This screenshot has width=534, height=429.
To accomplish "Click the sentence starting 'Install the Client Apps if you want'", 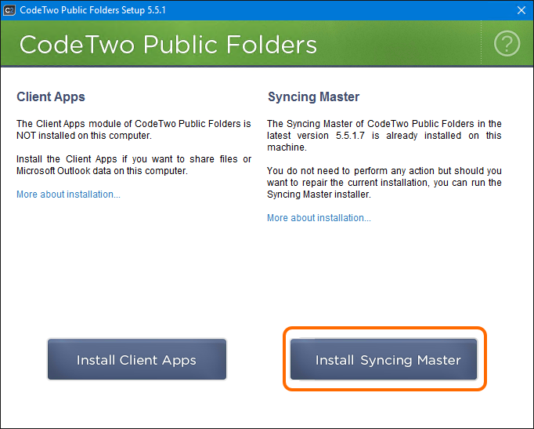I will [134, 165].
